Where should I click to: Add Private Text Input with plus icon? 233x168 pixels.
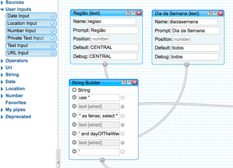[x=52, y=38]
